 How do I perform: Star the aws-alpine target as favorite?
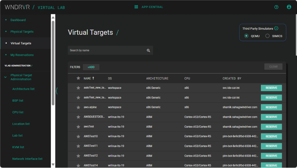[x=78, y=107]
